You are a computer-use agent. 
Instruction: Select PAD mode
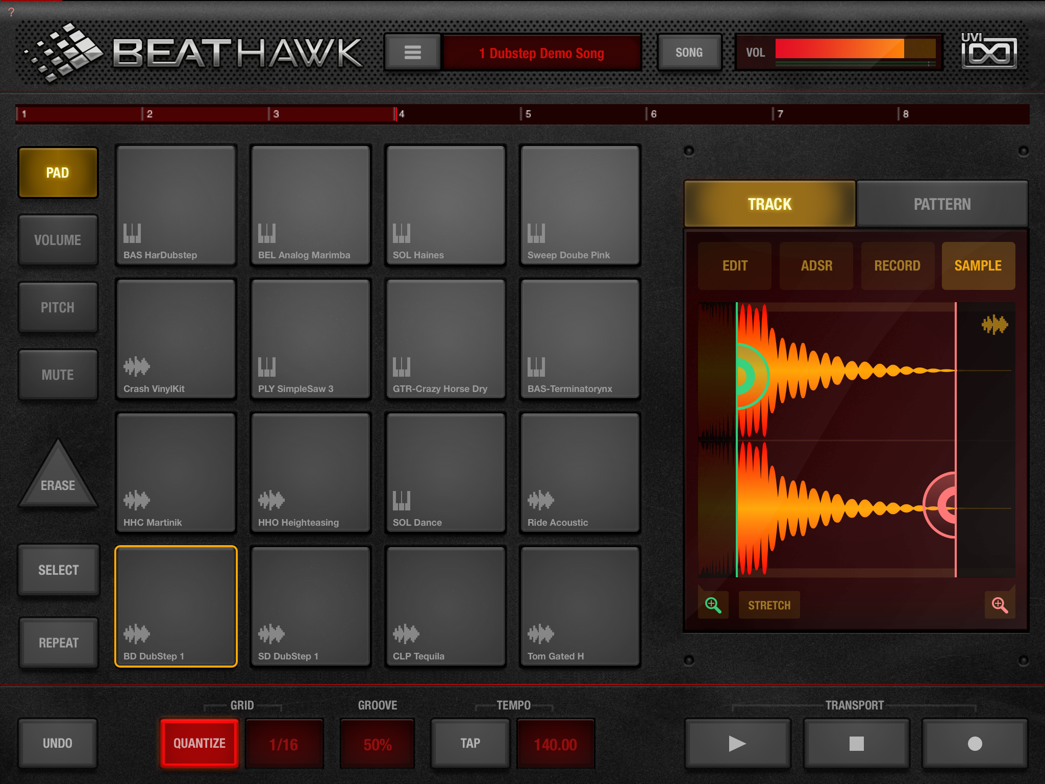pos(58,173)
